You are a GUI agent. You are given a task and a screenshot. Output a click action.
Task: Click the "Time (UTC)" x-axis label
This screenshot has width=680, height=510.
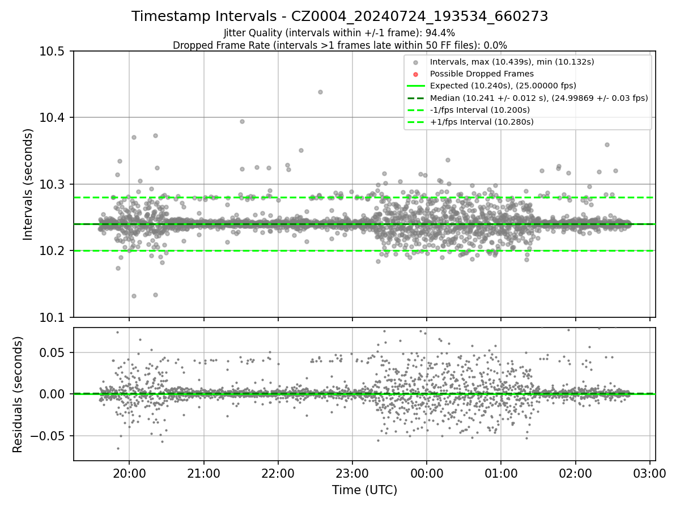364,490
